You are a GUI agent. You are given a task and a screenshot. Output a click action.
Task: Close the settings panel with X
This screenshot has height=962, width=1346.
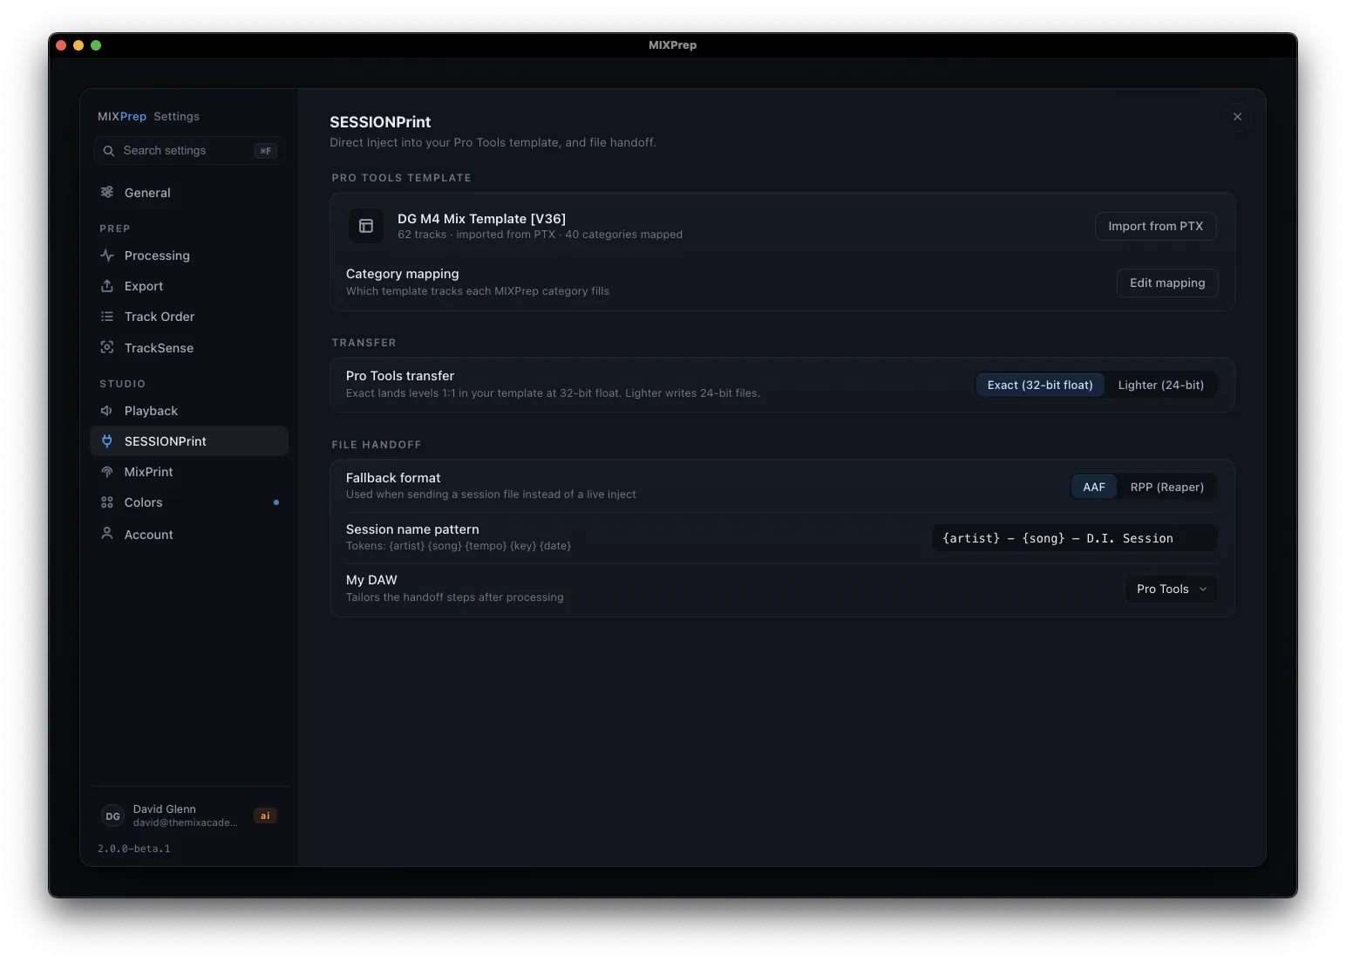pyautogui.click(x=1237, y=117)
